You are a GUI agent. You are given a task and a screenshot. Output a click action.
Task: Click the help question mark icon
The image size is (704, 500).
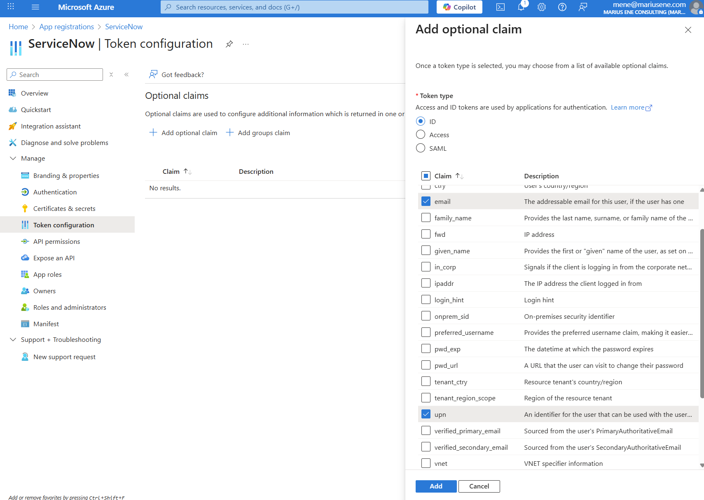[562, 7]
